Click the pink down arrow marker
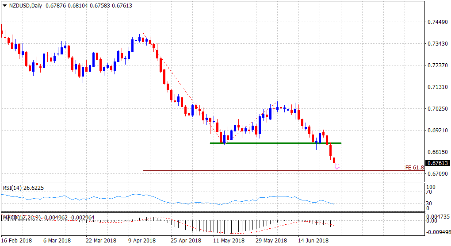This screenshot has height=246, width=451. (337, 166)
